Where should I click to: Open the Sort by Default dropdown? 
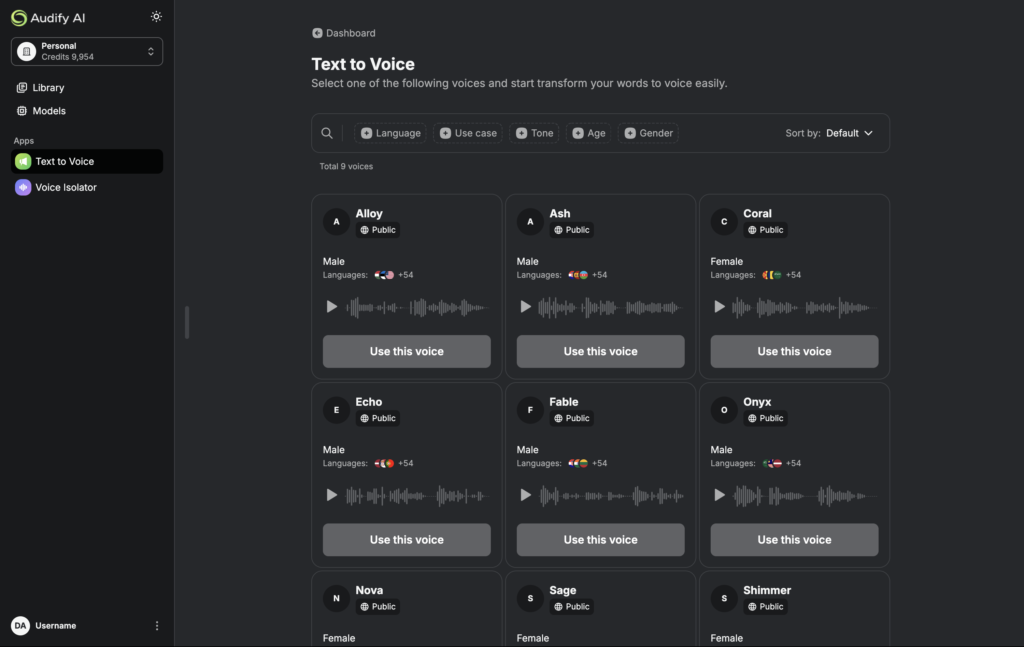click(849, 133)
